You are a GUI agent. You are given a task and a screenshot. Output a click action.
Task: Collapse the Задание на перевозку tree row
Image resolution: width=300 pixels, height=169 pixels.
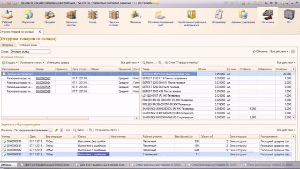[x=4, y=74]
